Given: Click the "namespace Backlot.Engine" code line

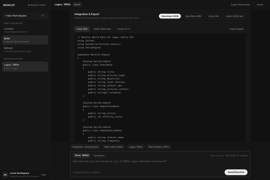Looking at the screenshot, I should (93, 55).
